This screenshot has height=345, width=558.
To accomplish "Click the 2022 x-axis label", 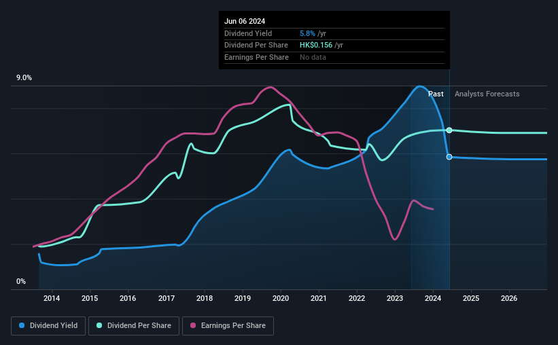I will 357,298.
